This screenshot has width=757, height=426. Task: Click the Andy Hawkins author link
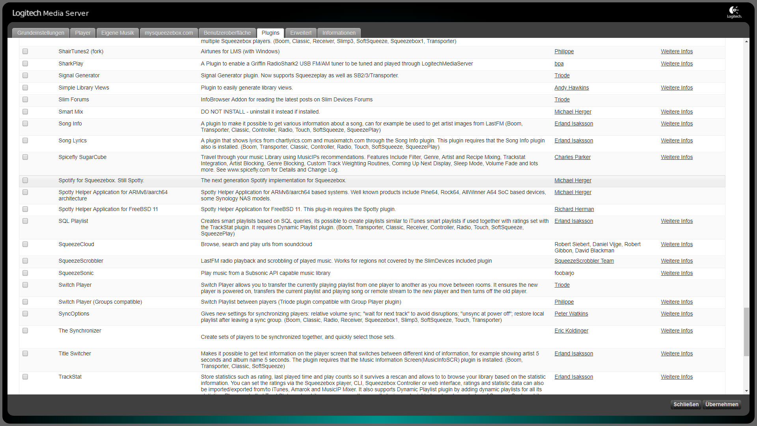click(x=571, y=88)
